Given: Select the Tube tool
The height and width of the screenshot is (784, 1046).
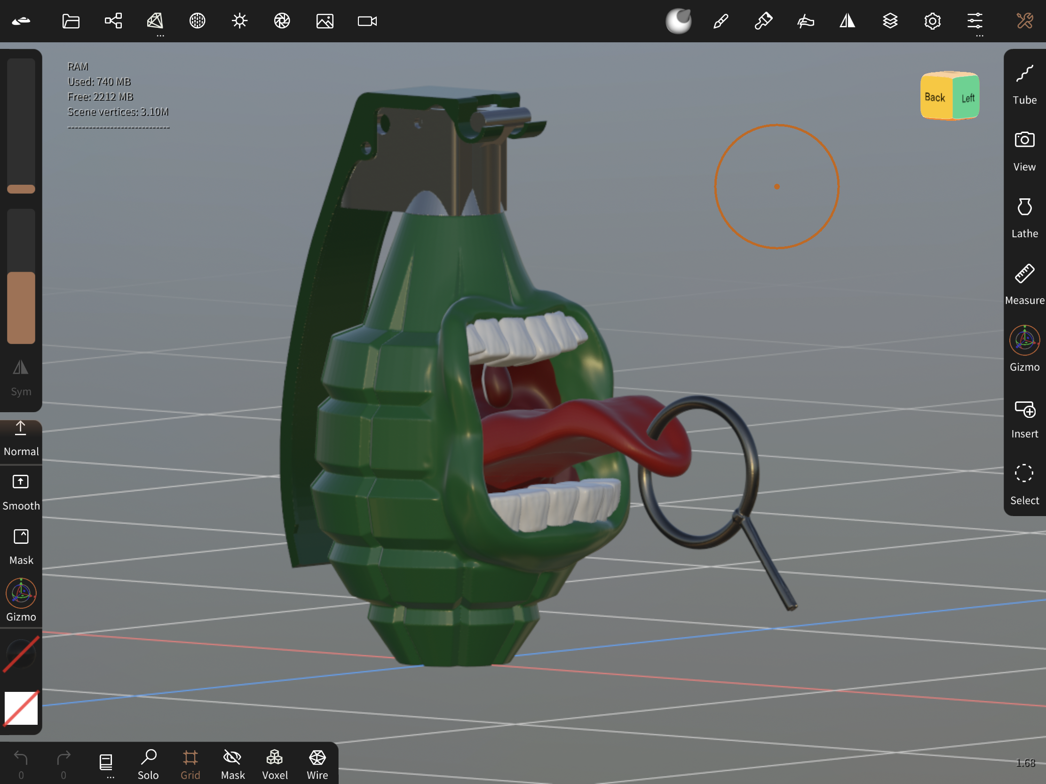Looking at the screenshot, I should pyautogui.click(x=1024, y=85).
